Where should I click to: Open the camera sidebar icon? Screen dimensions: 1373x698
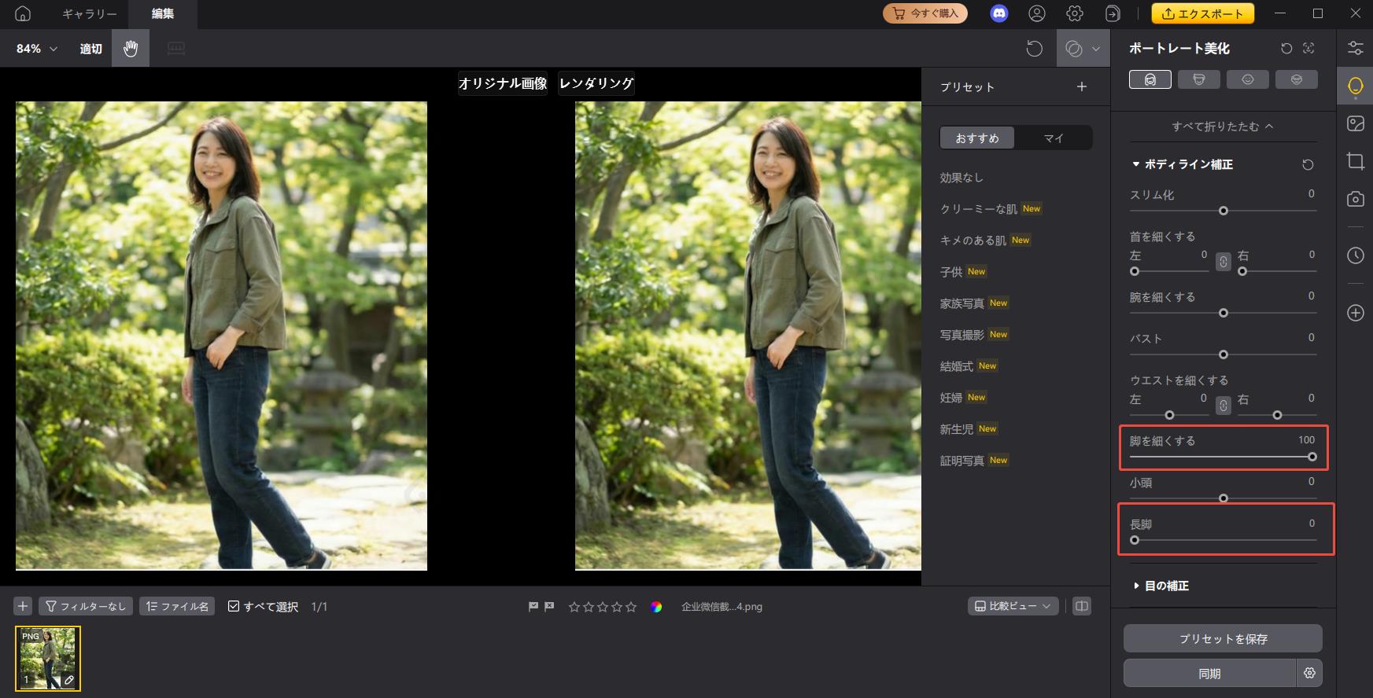(1355, 199)
